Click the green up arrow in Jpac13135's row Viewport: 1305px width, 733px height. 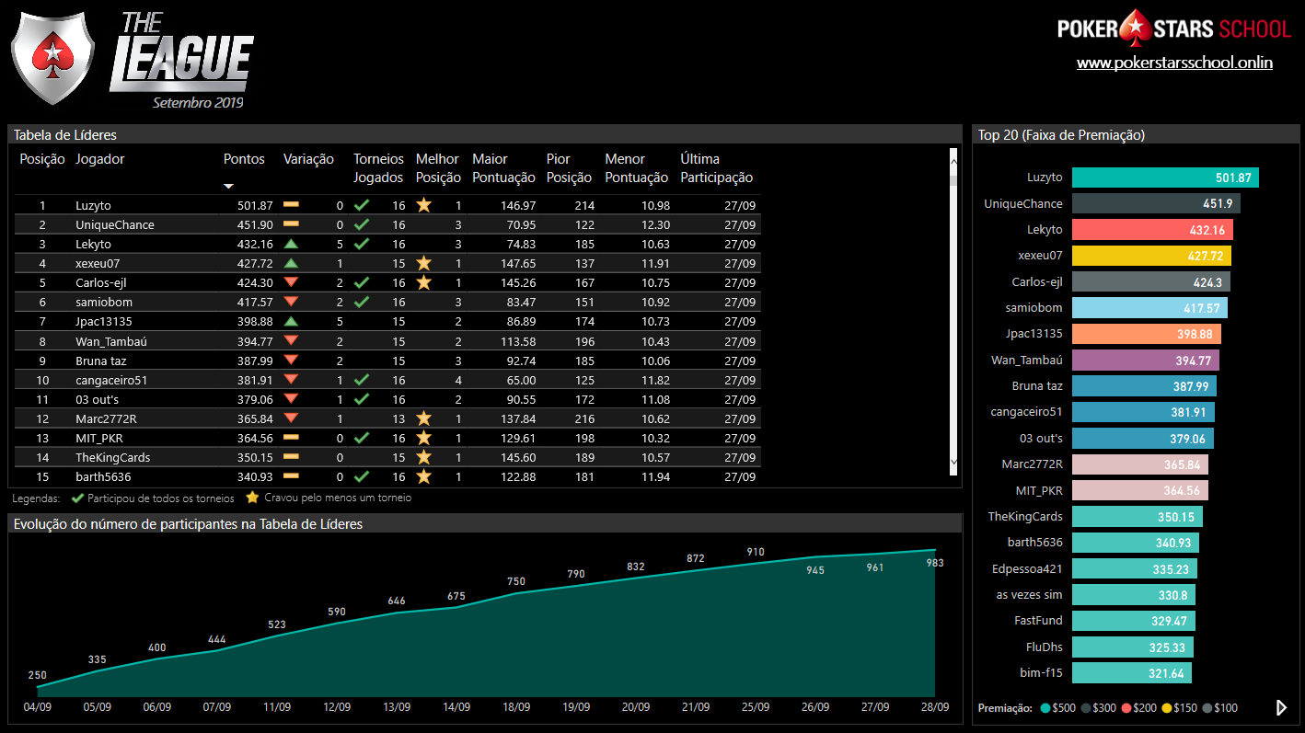291,321
